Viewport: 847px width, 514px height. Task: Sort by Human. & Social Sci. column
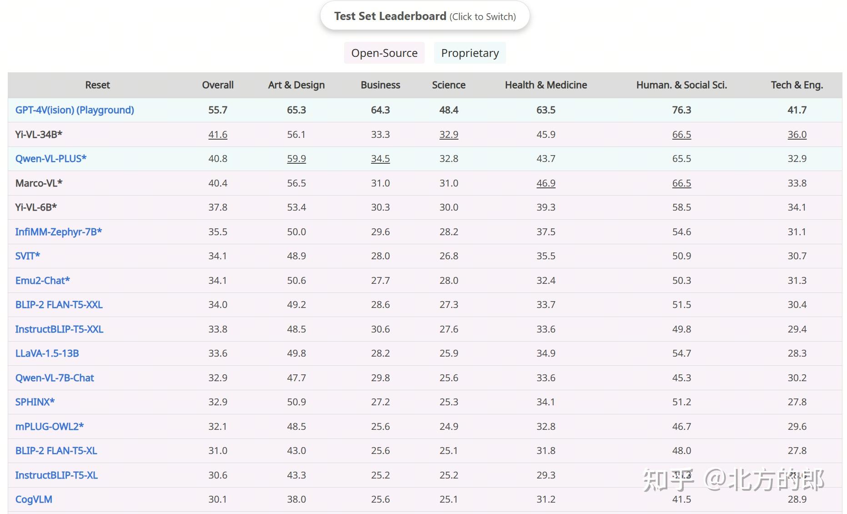click(x=681, y=85)
